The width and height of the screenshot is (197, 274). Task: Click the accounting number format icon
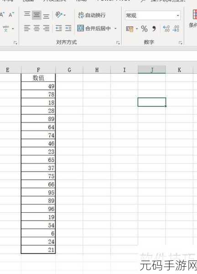(130, 29)
